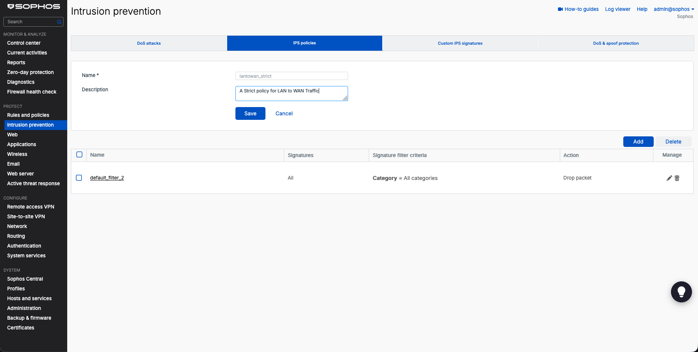Switch to the DoS attacks tab

tap(149, 43)
